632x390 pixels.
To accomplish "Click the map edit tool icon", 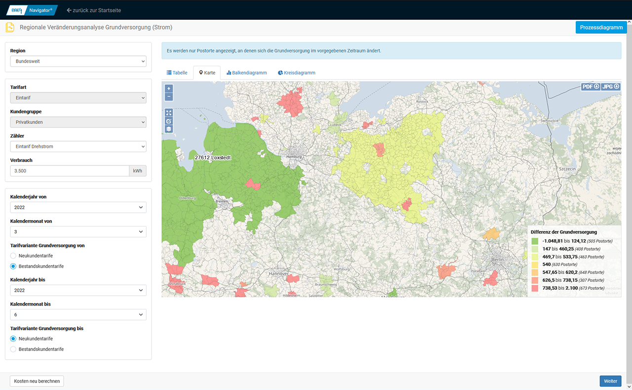I will (169, 121).
